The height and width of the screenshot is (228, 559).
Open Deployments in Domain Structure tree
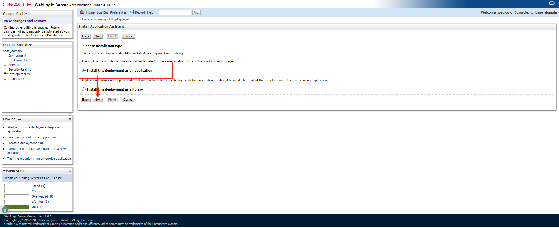click(18, 60)
